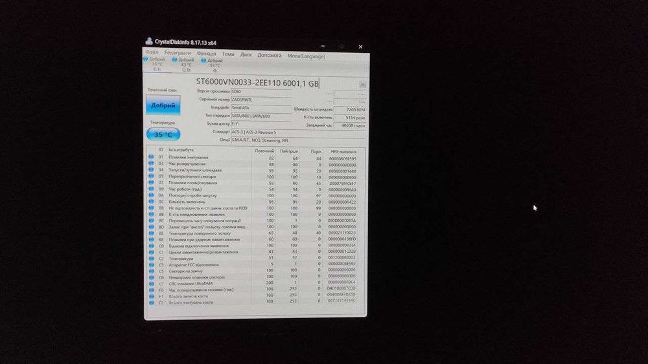Open the Файл menu
The image size is (648, 364).
152,52
